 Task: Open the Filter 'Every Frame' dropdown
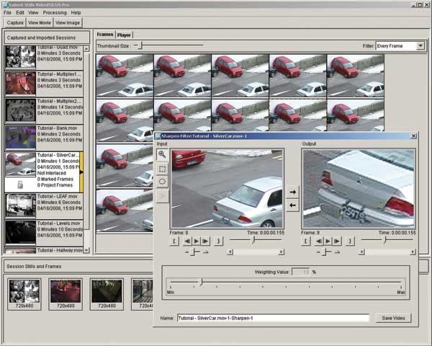(x=399, y=46)
